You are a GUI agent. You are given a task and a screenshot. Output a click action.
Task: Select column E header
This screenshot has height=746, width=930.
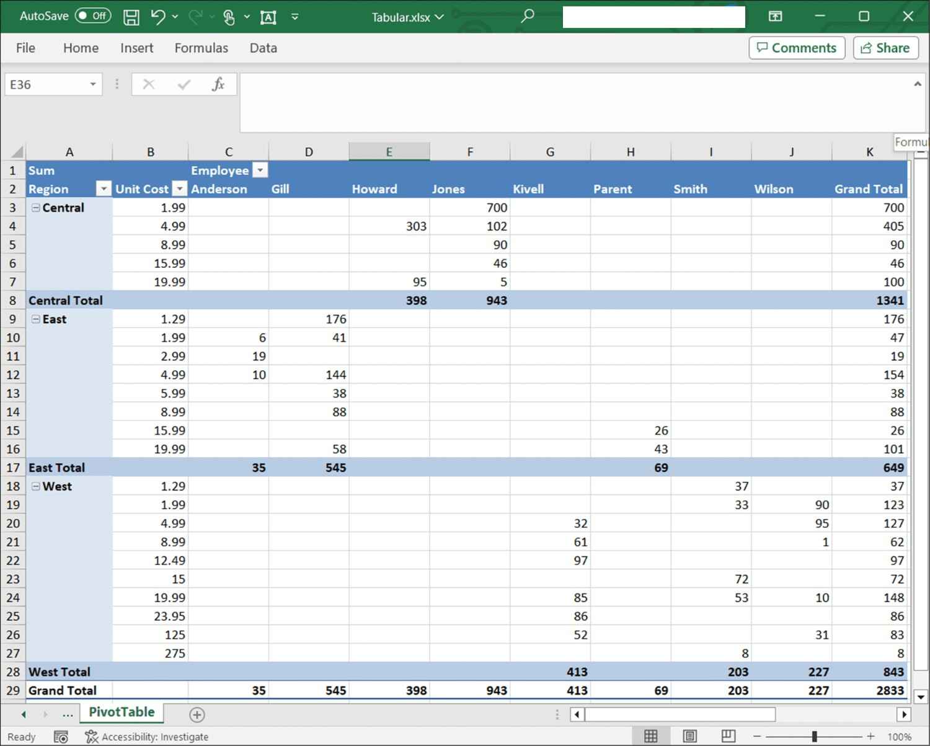(x=389, y=152)
